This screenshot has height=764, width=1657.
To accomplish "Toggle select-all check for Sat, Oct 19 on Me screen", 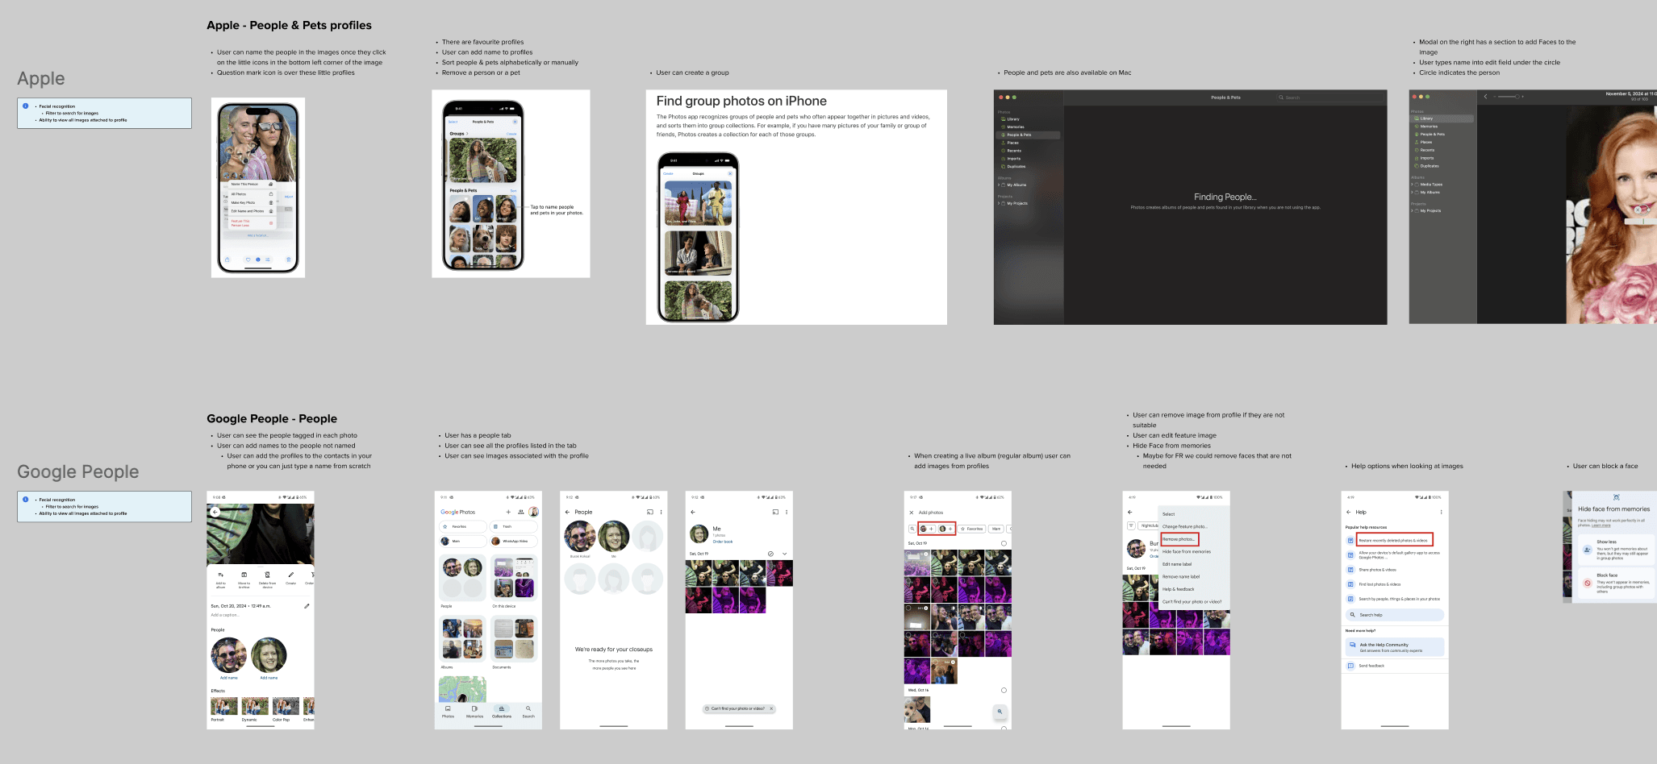I will tap(771, 554).
